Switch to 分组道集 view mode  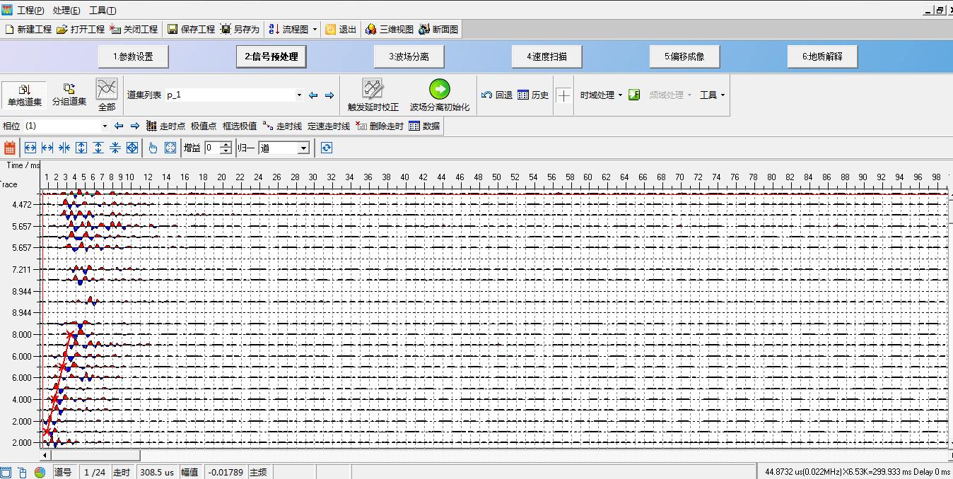[69, 95]
